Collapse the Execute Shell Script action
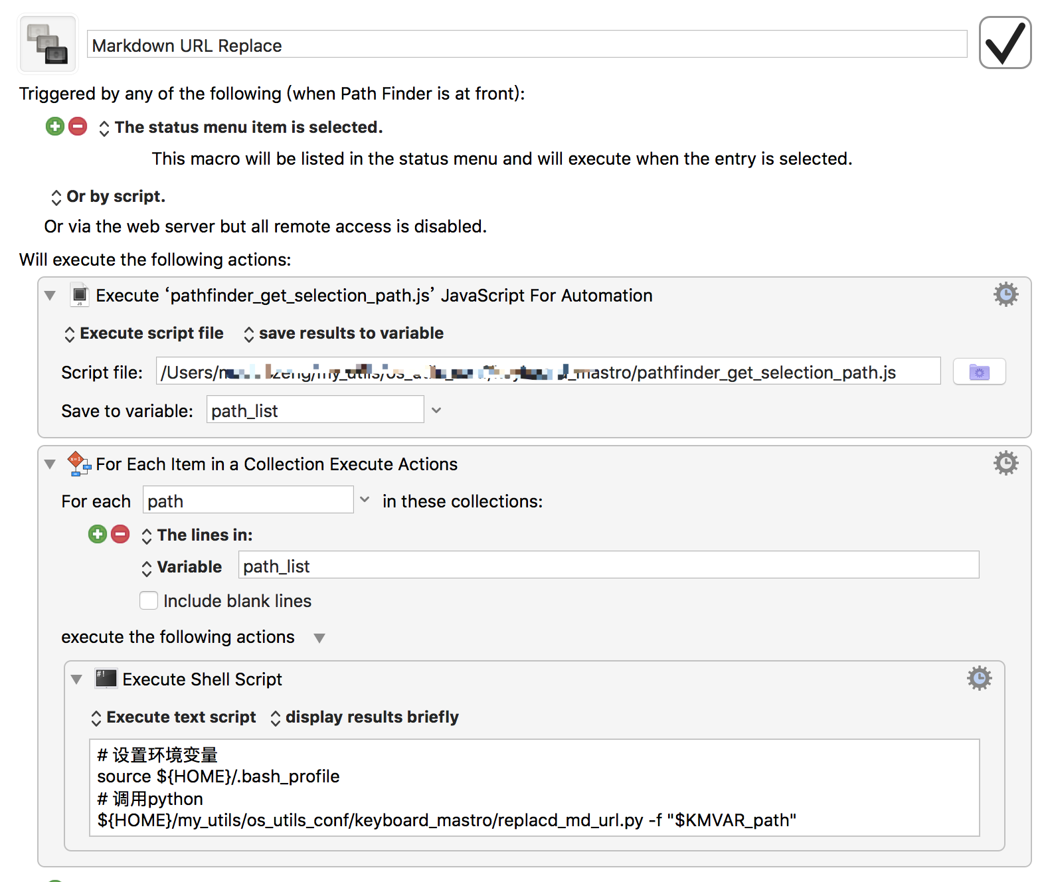Screen dimensions: 1044x882 click(76, 679)
